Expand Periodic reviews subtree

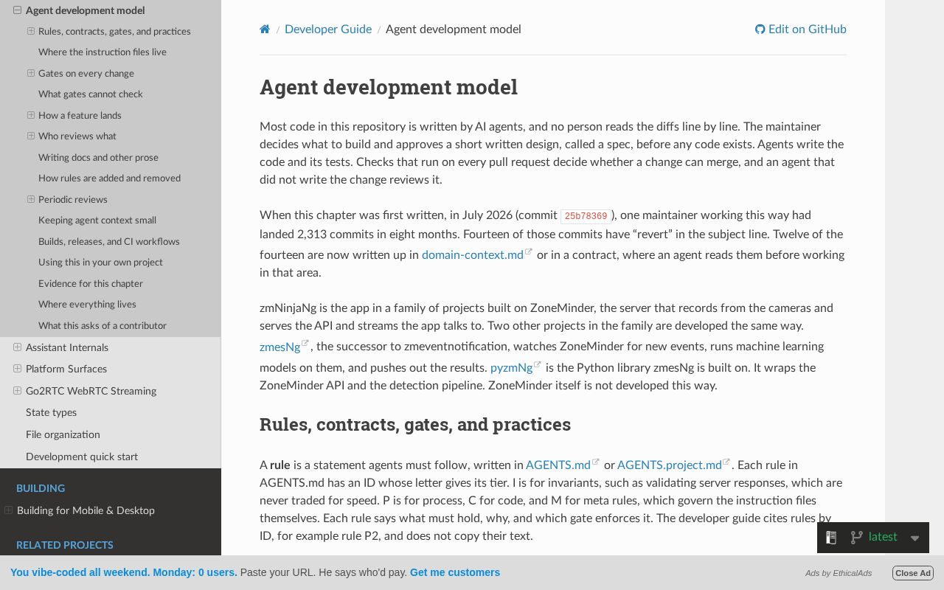[x=31, y=199]
